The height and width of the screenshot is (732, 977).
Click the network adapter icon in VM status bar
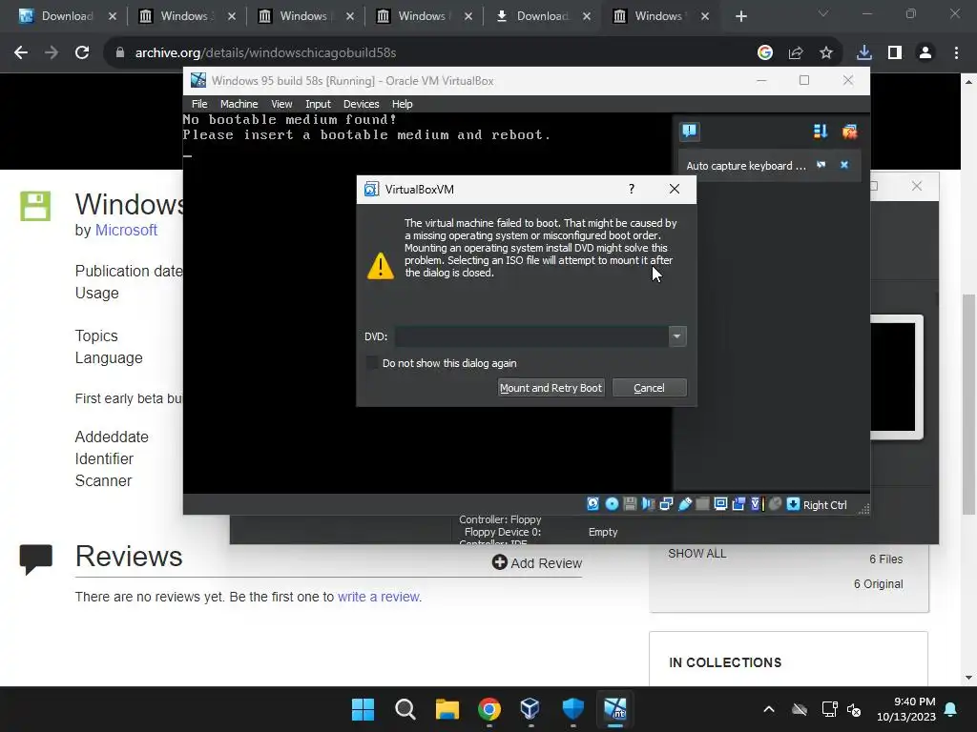tap(666, 504)
